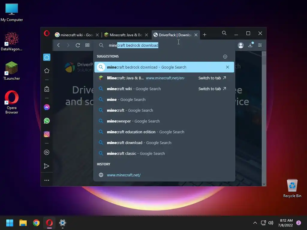
Task: Open the Windows Start button
Action: (10, 223)
